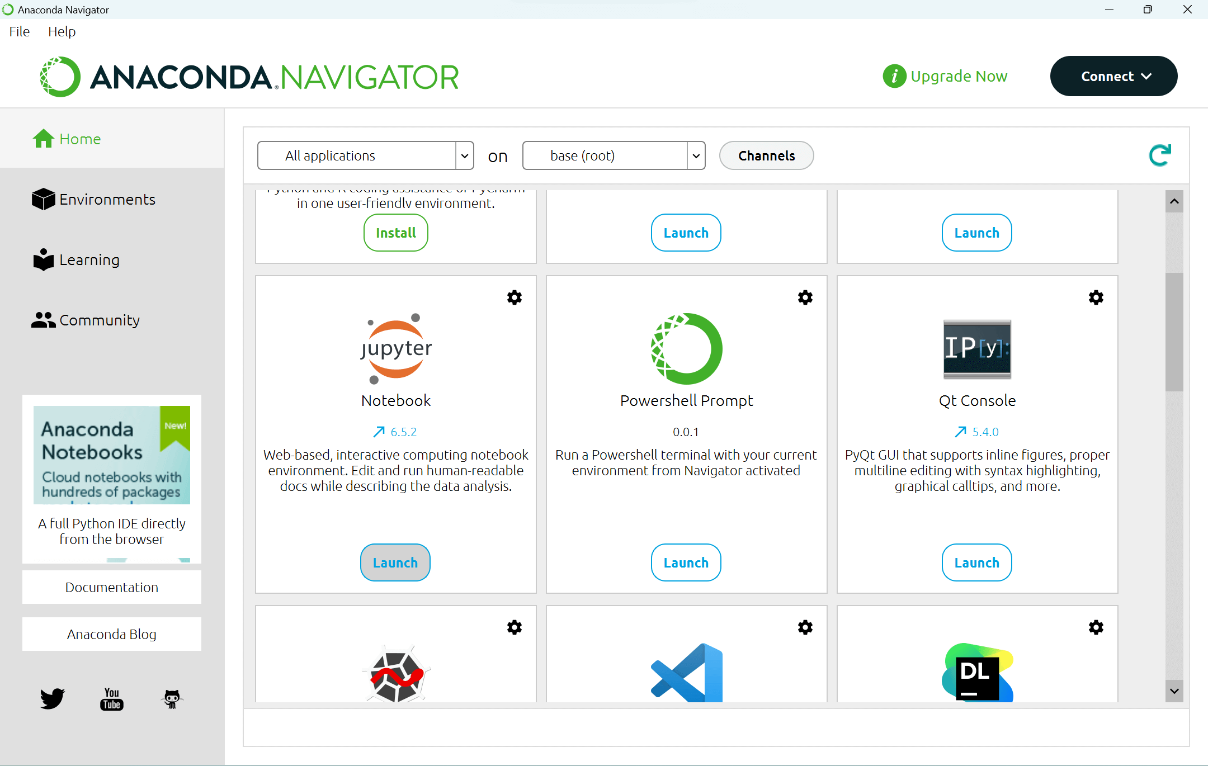This screenshot has width=1208, height=766.
Task: Select the Home navigation item
Action: coord(80,138)
